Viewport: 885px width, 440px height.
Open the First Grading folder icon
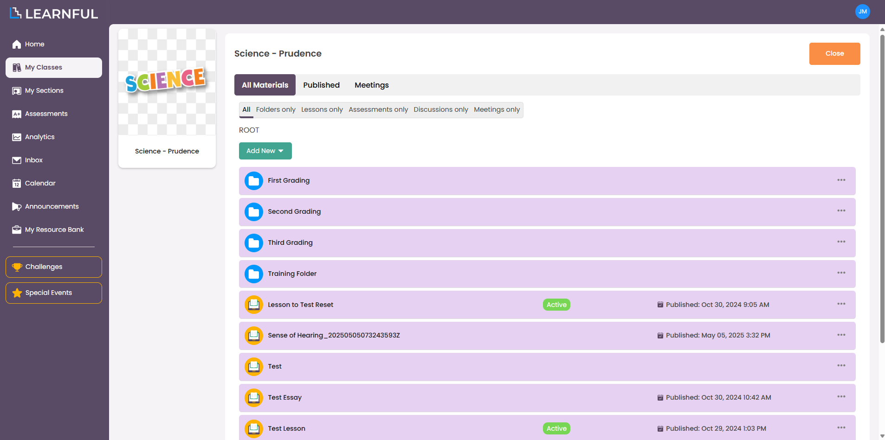[254, 181]
